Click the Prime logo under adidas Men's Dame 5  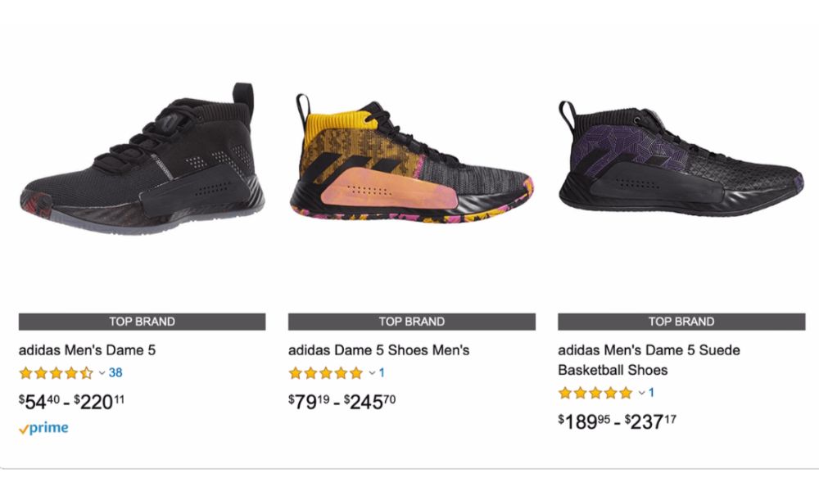[43, 428]
